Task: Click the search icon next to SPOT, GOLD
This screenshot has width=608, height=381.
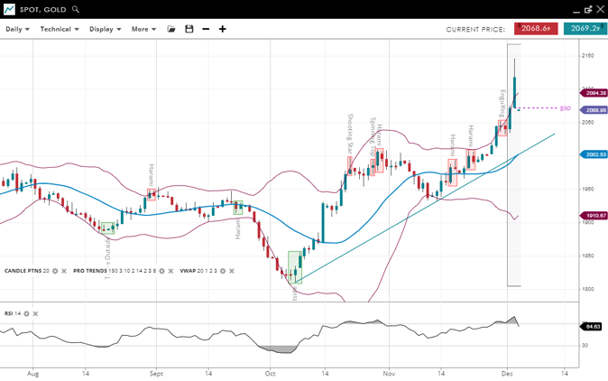Action: 76,9
